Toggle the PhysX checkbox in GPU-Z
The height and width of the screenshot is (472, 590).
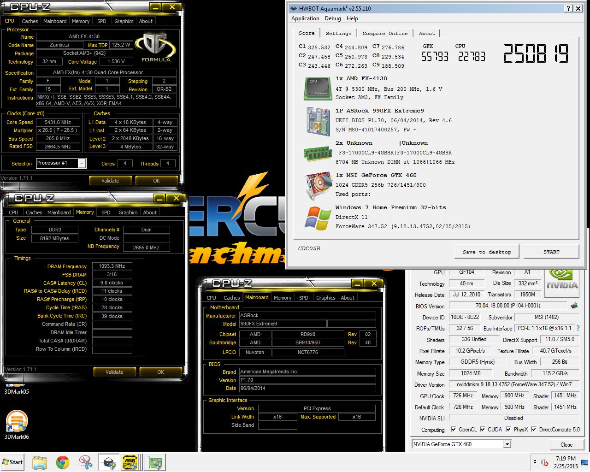pyautogui.click(x=508, y=430)
